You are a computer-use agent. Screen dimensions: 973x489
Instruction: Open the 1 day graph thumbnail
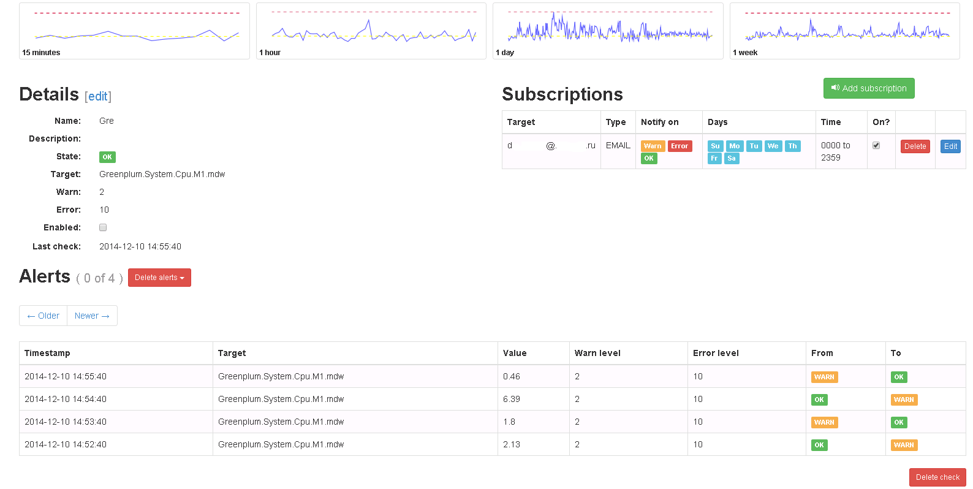pos(608,31)
